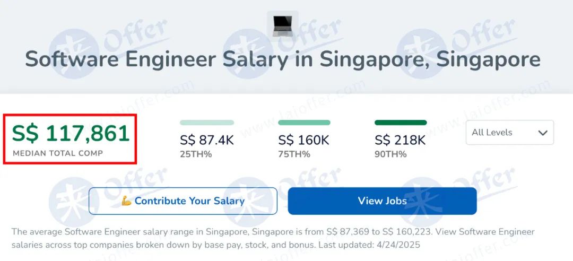Click the average salary range description paragraph

(x=273, y=238)
